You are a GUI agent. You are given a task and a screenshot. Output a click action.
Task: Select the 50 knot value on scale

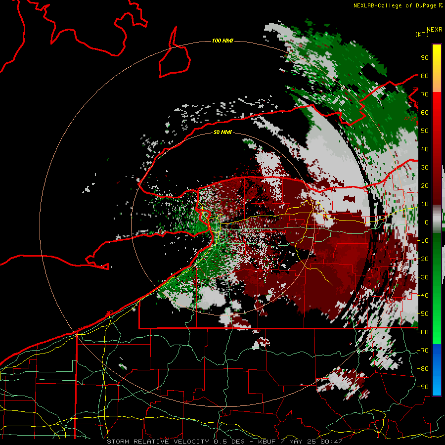pyautogui.click(x=425, y=131)
